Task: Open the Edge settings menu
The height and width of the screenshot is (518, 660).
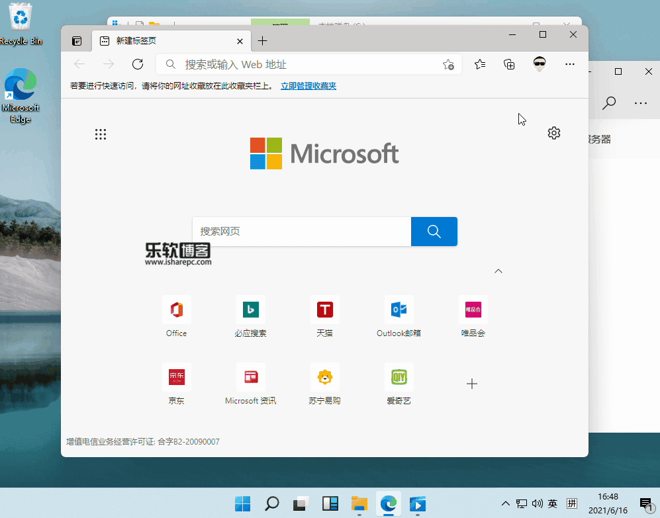Action: (569, 64)
